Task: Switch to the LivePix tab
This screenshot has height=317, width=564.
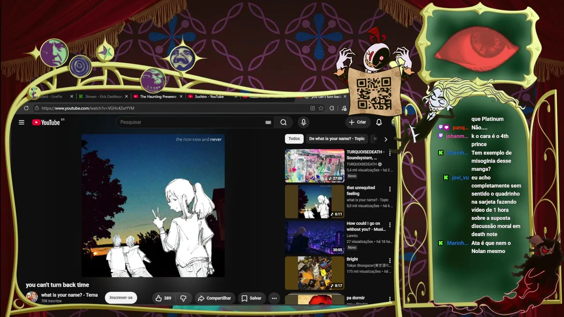Action: (x=52, y=96)
